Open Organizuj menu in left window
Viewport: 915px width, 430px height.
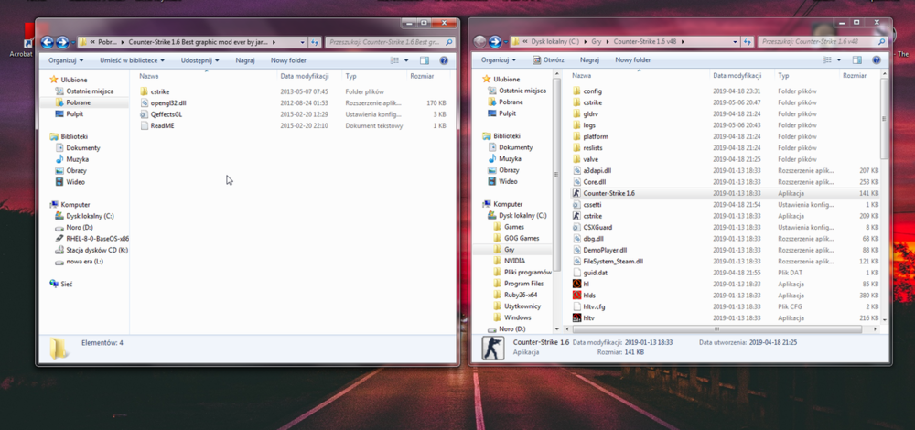click(x=66, y=60)
